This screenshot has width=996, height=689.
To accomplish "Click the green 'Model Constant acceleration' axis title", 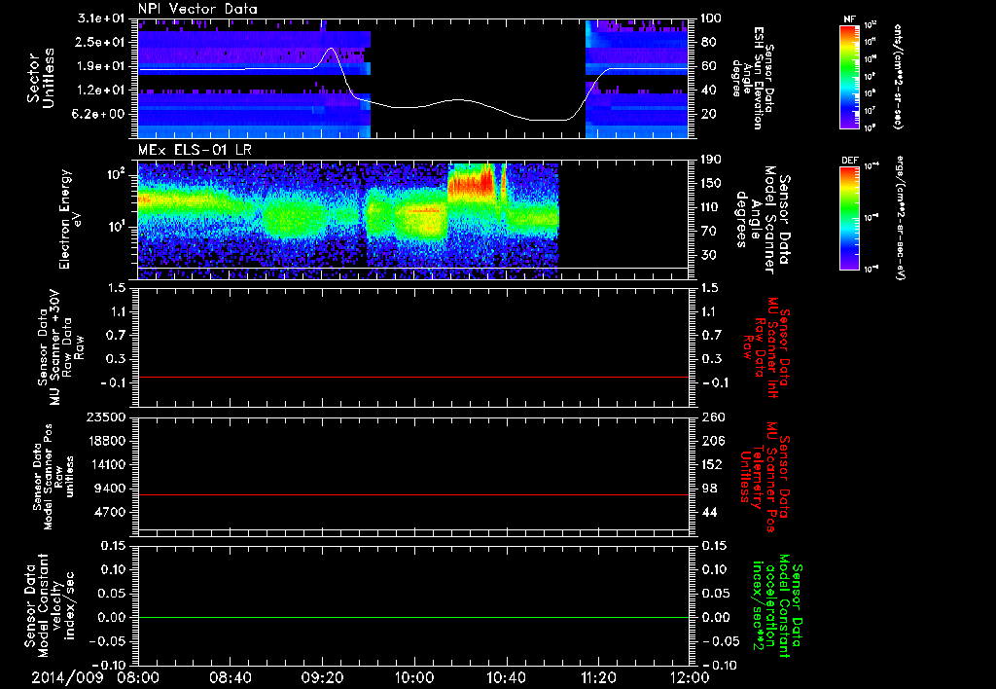I will coord(777,606).
